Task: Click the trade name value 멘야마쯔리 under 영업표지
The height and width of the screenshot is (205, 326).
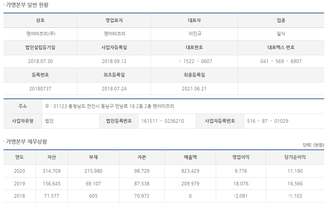Action: [x=115, y=34]
